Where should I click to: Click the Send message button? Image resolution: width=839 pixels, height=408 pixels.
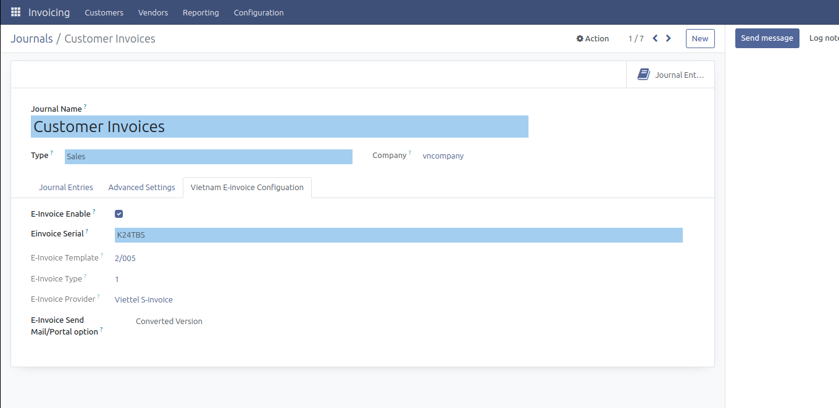[767, 38]
